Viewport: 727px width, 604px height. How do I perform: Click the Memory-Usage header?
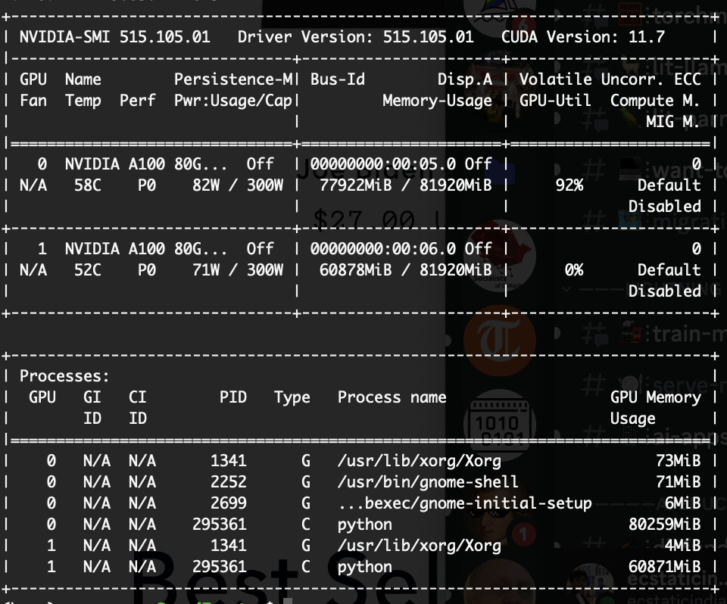pyautogui.click(x=437, y=101)
